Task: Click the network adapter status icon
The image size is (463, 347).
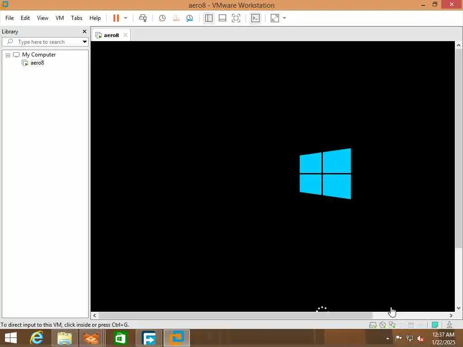Action: 392,325
